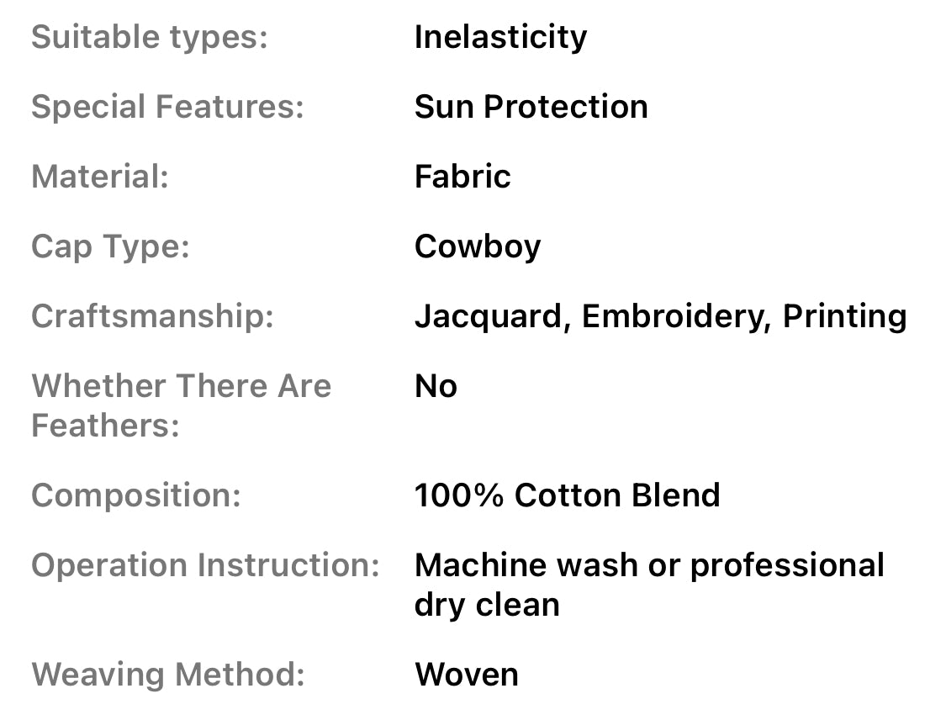946x715 pixels.
Task: Select the "Fabric" material value
Action: [x=462, y=177]
